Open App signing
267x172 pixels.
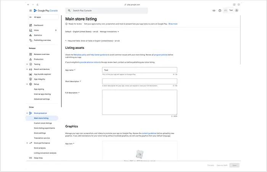(x=39, y=89)
